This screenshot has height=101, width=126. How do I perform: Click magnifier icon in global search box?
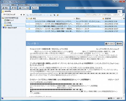tap(123, 8)
